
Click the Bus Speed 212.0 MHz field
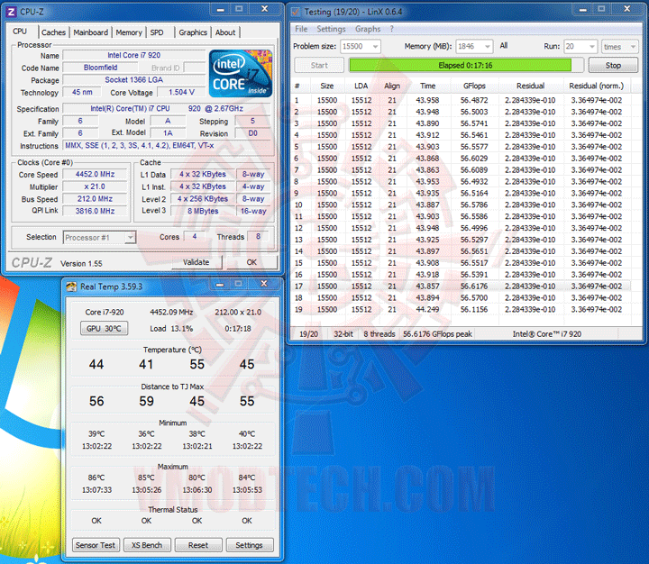[x=95, y=198]
